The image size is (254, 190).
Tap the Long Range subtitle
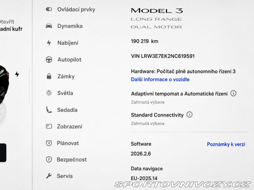click(156, 19)
